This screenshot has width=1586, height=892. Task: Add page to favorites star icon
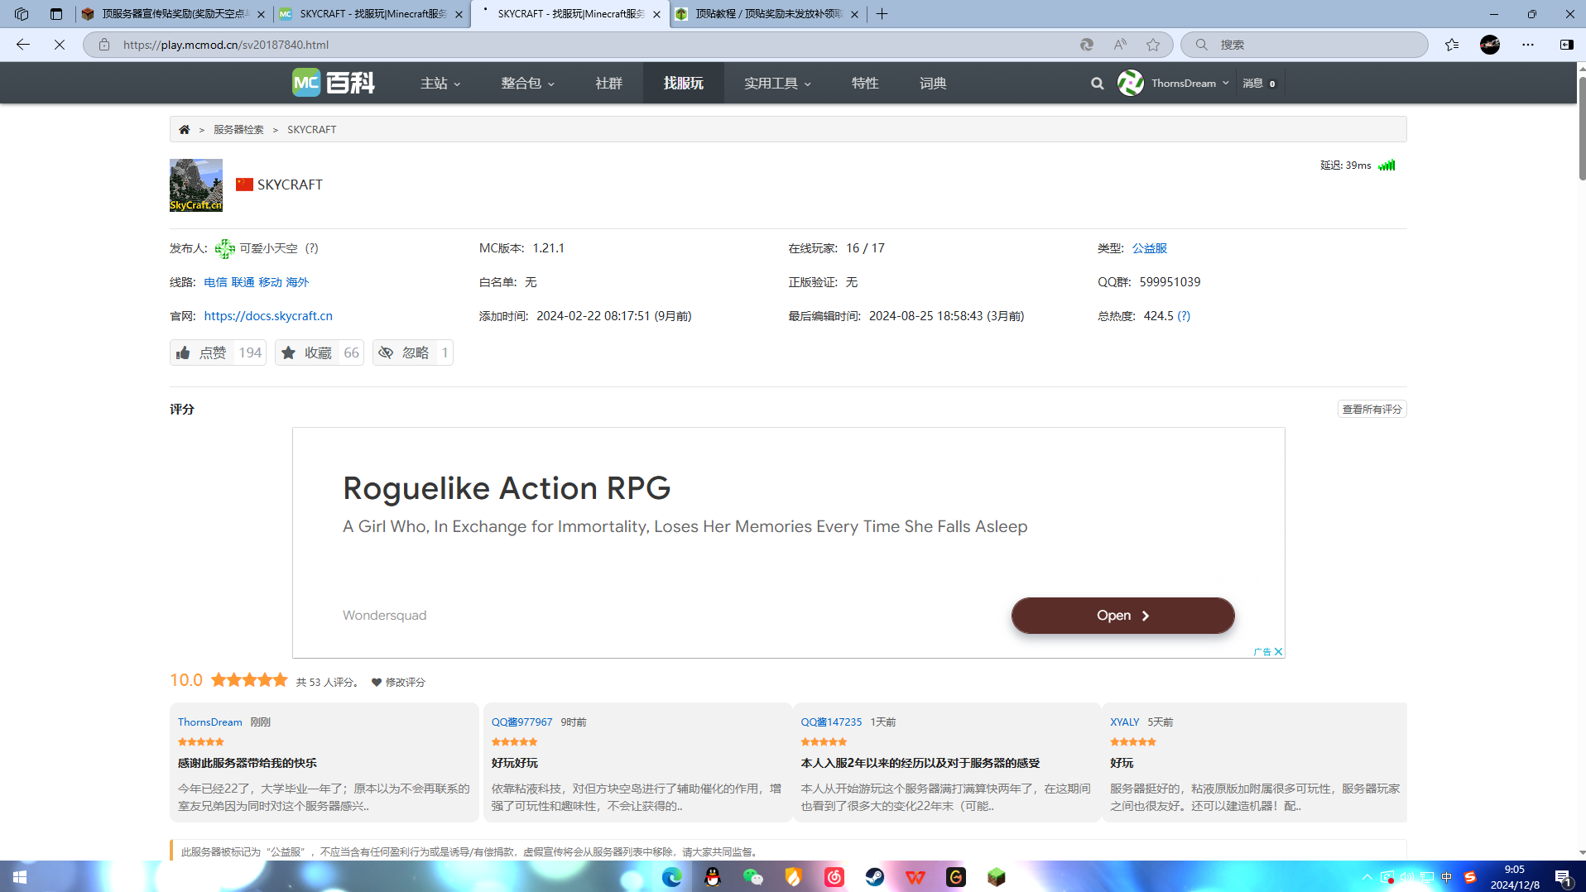tap(1153, 45)
